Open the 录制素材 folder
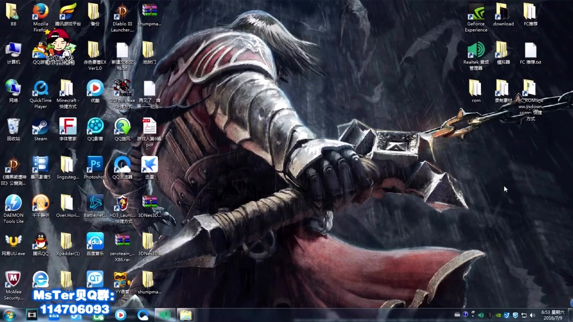The image size is (573, 322). [503, 91]
